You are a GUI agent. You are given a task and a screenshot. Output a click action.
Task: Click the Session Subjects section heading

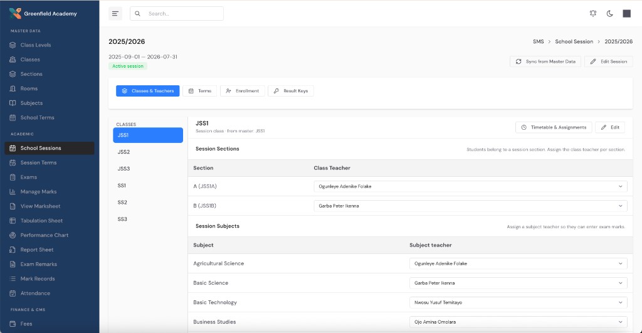(218, 226)
